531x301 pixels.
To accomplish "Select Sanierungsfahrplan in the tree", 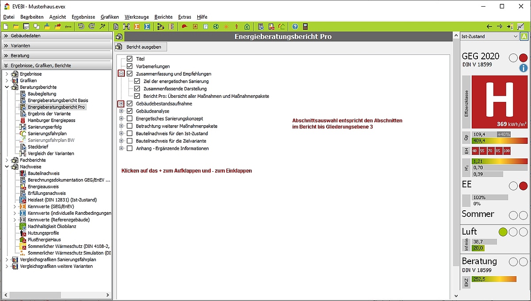I will (x=47, y=133).
